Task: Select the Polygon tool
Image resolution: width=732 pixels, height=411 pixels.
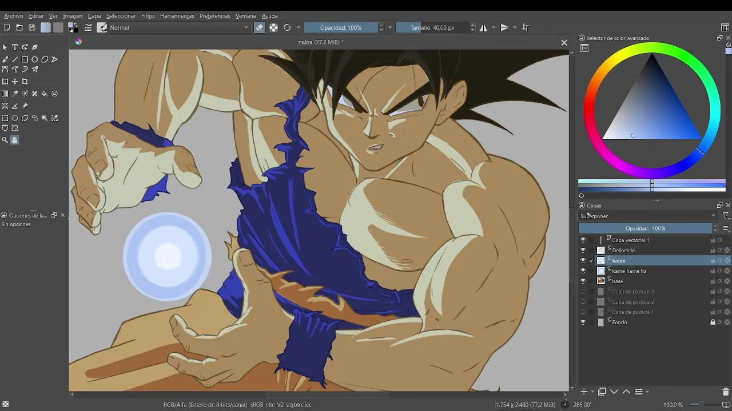Action: click(x=45, y=59)
